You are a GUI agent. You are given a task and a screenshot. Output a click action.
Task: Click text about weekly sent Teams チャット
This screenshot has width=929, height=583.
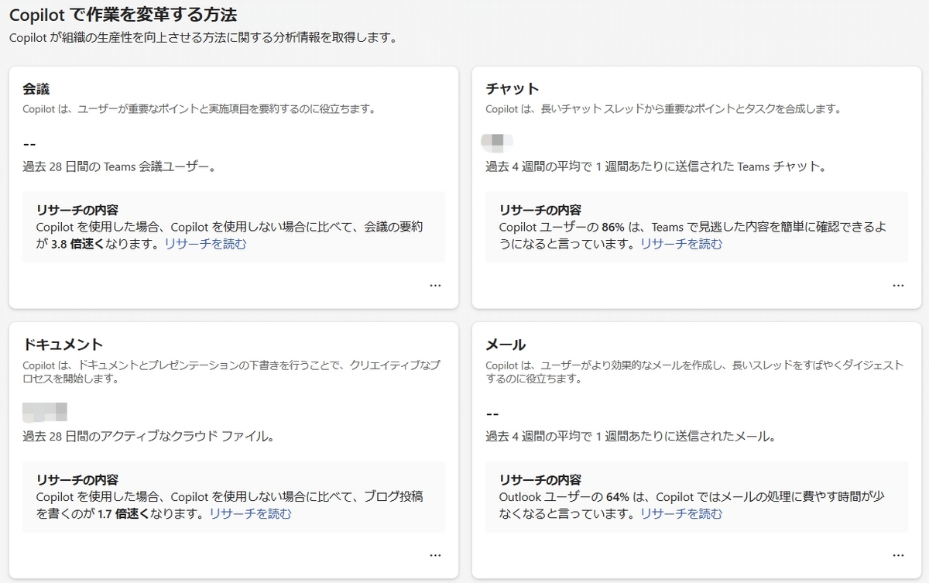pos(656,166)
